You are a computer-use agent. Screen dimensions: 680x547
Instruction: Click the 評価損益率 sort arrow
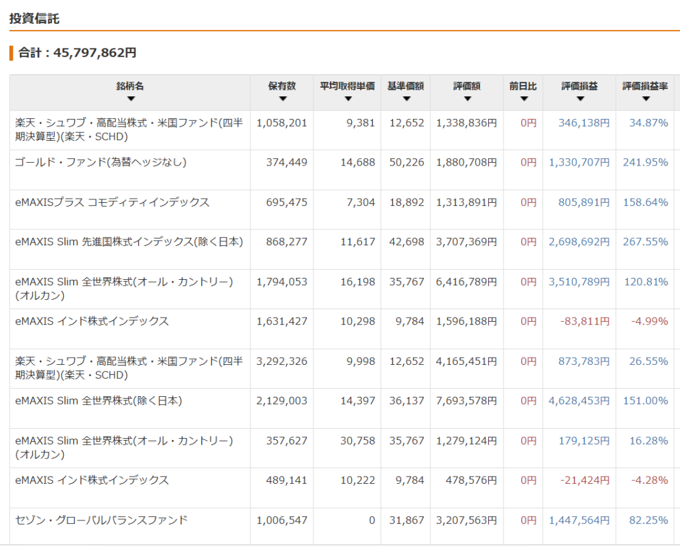pyautogui.click(x=645, y=99)
